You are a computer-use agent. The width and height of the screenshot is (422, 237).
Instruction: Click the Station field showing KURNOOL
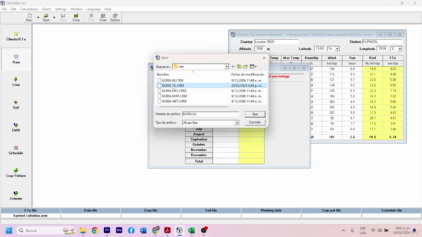pyautogui.click(x=382, y=41)
